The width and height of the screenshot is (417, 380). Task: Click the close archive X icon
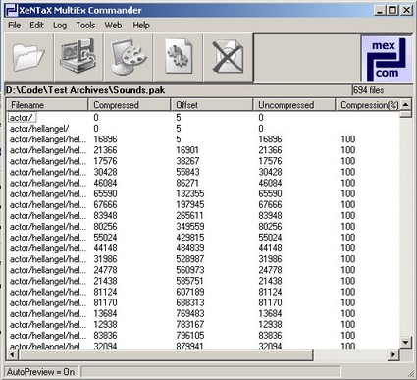click(228, 58)
